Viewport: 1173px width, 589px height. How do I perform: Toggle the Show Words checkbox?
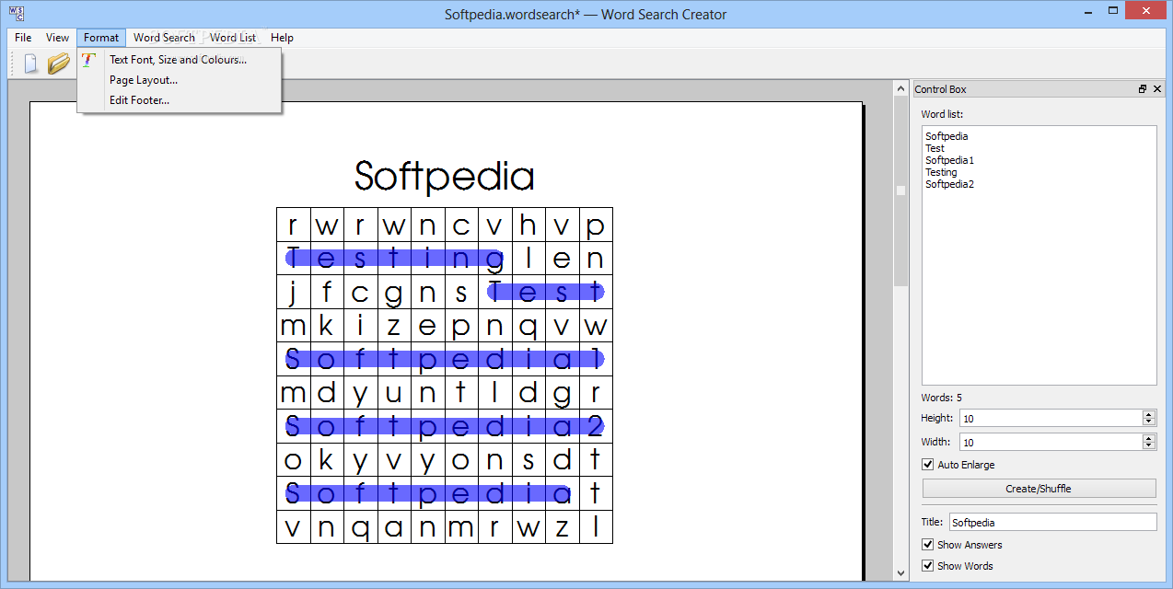click(x=928, y=566)
